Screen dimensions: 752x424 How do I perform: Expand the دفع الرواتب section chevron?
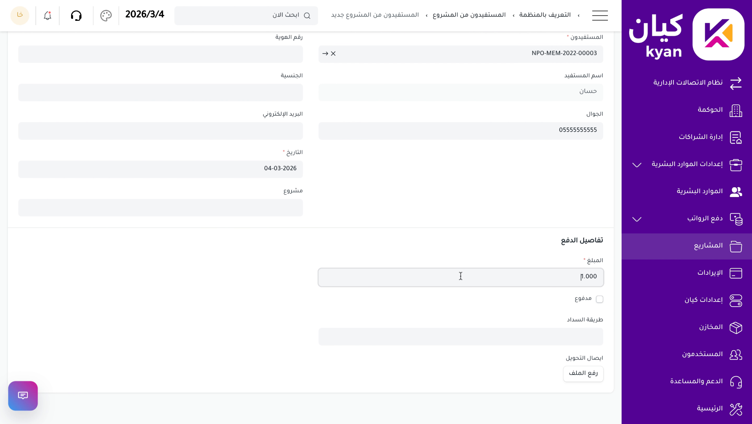[637, 219]
